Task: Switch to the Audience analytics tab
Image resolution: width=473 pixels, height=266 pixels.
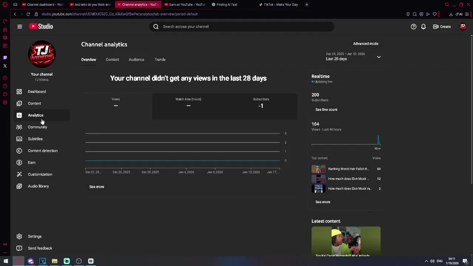Action: point(136,59)
